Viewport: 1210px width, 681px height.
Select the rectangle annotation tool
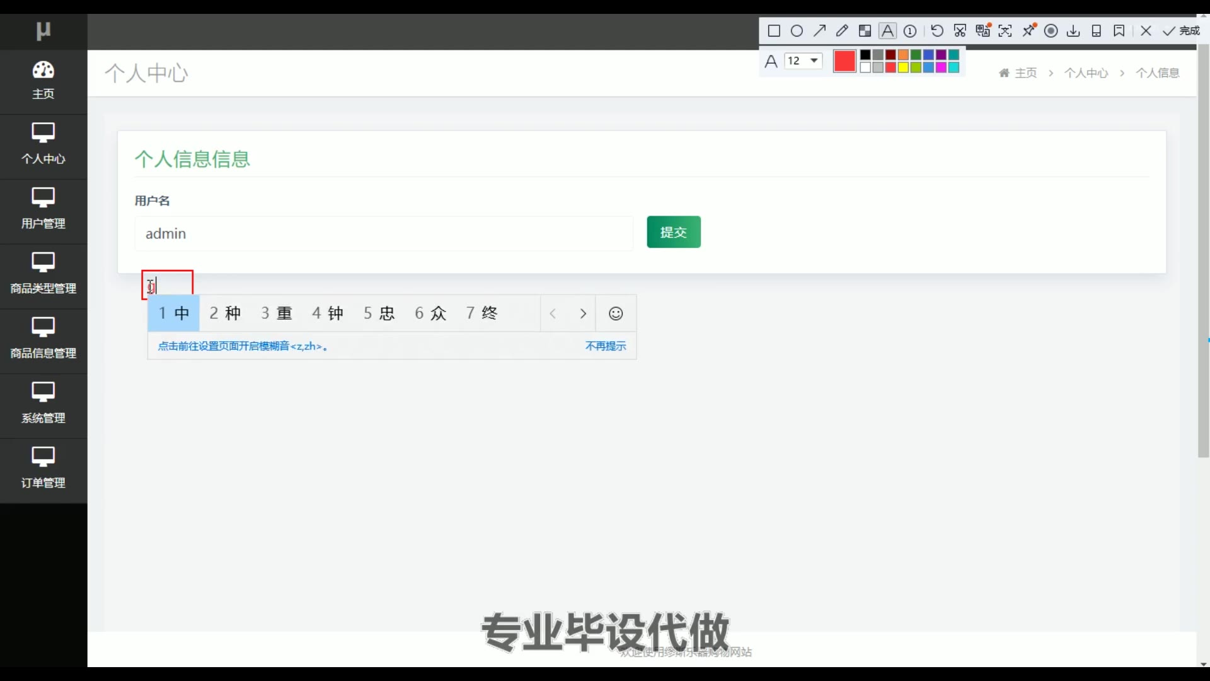point(774,31)
